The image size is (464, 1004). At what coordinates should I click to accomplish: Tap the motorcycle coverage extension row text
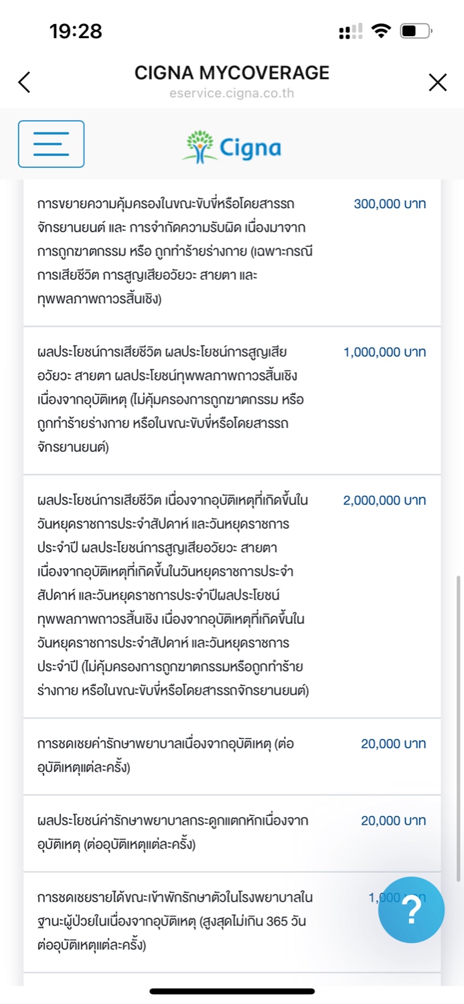167,251
